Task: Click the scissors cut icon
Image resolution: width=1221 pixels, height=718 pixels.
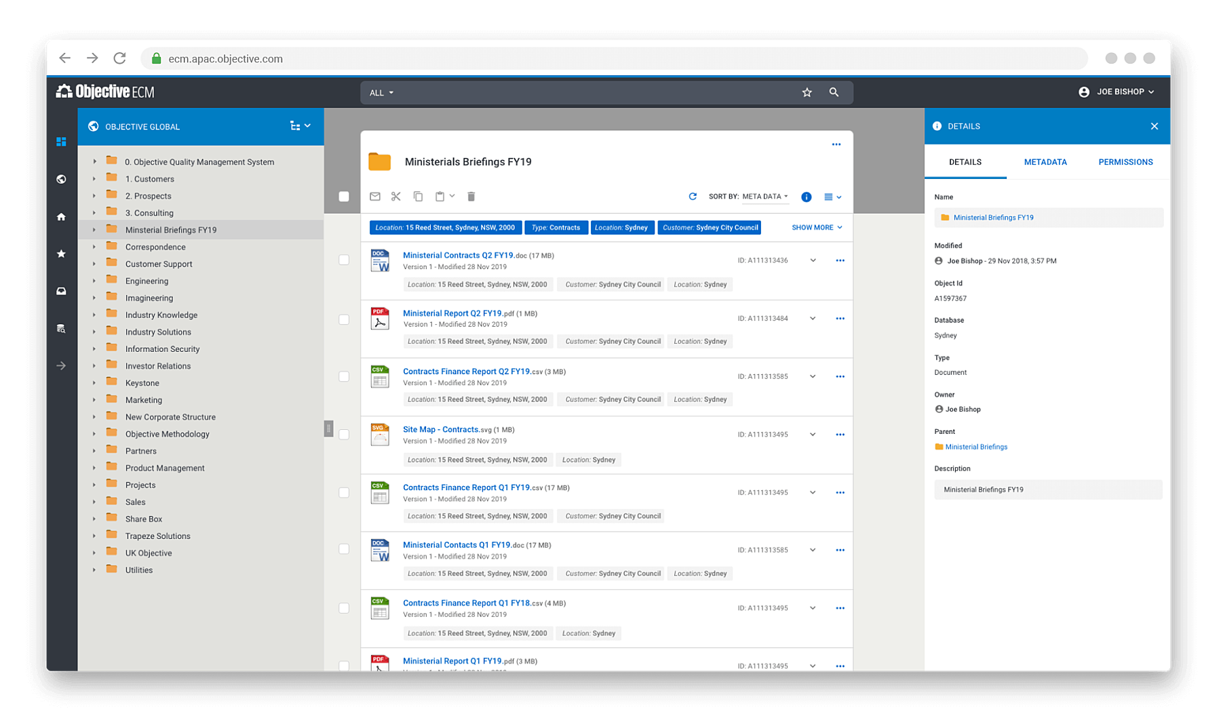Action: (396, 197)
